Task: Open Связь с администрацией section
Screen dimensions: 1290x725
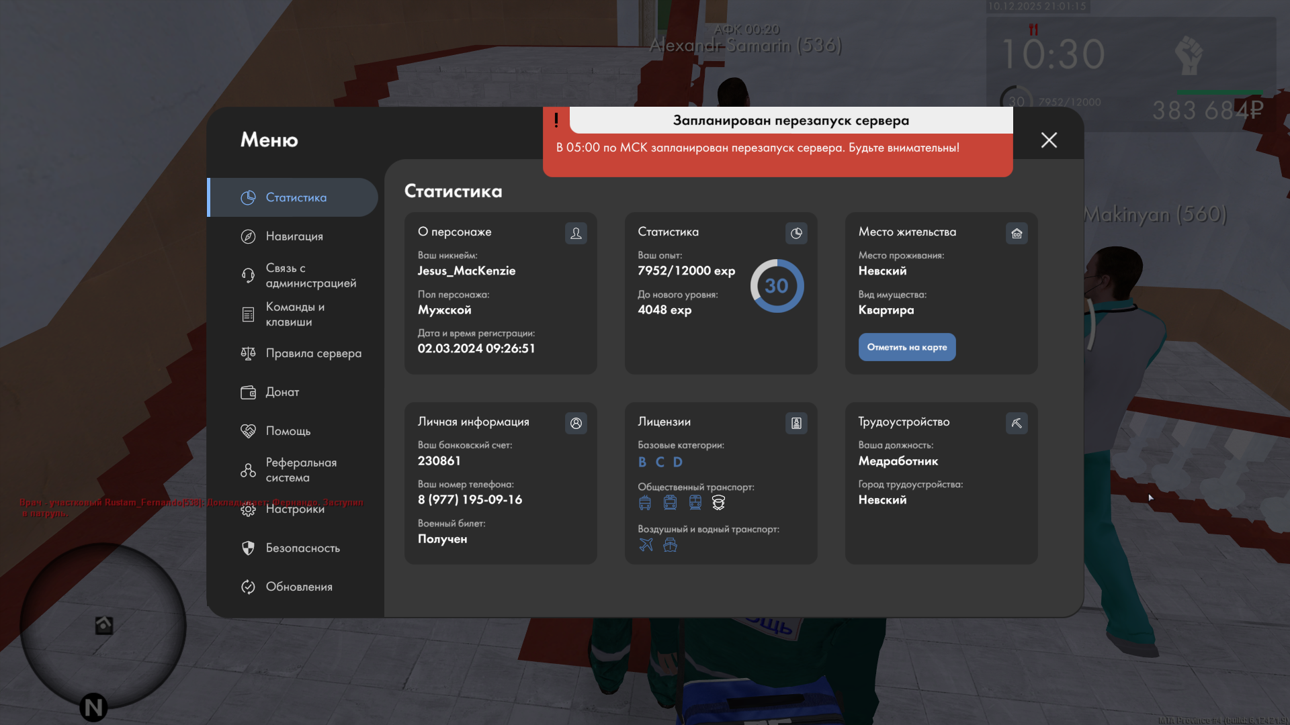Action: tap(310, 275)
